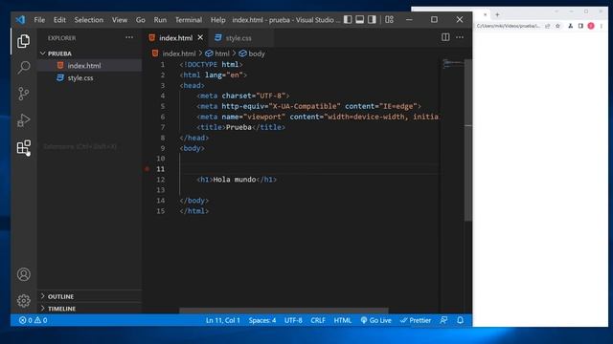The width and height of the screenshot is (613, 344).
Task: Select index.html in Explorer tree
Action: point(89,66)
